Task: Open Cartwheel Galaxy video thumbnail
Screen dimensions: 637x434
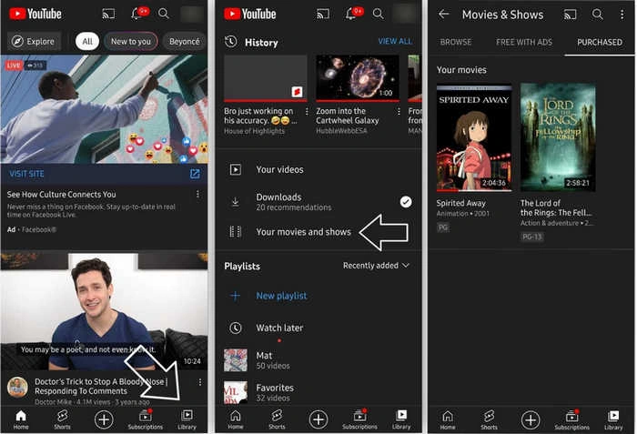Action: click(358, 77)
